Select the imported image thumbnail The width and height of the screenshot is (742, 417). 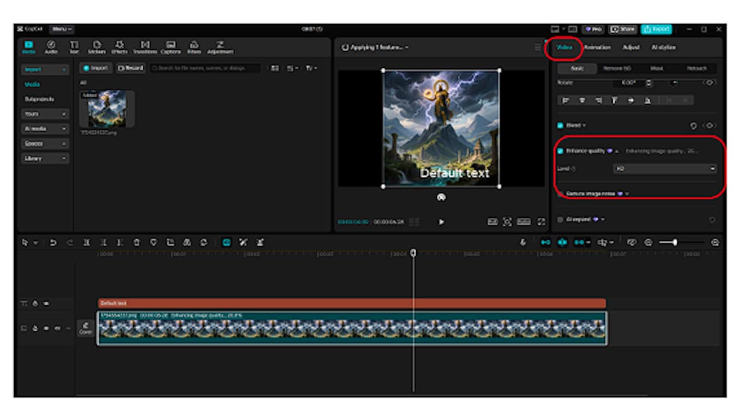[x=107, y=109]
